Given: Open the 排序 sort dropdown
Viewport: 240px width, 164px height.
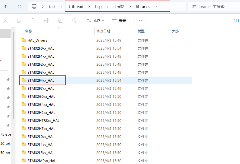Looking at the screenshot, I should click(x=95, y=21).
